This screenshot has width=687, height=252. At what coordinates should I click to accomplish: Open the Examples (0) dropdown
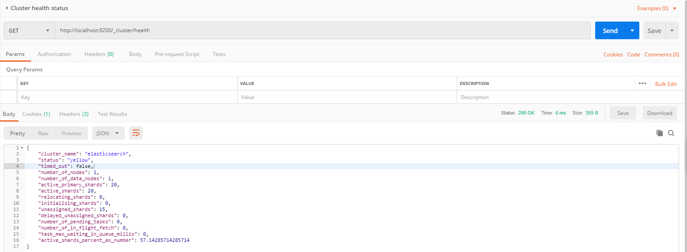coord(657,8)
